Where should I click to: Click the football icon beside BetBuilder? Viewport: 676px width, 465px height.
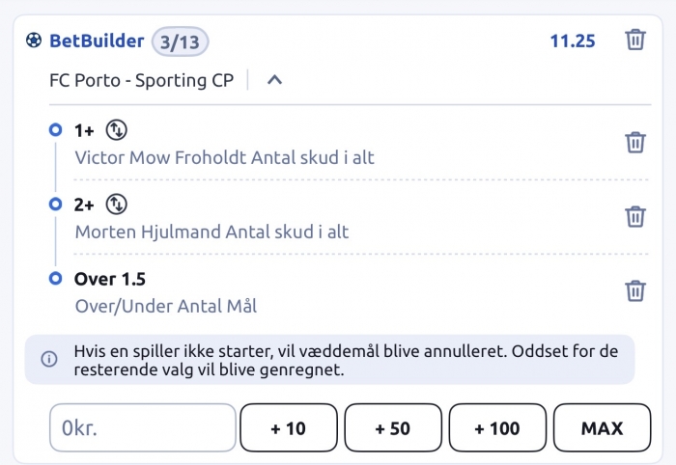click(x=35, y=41)
